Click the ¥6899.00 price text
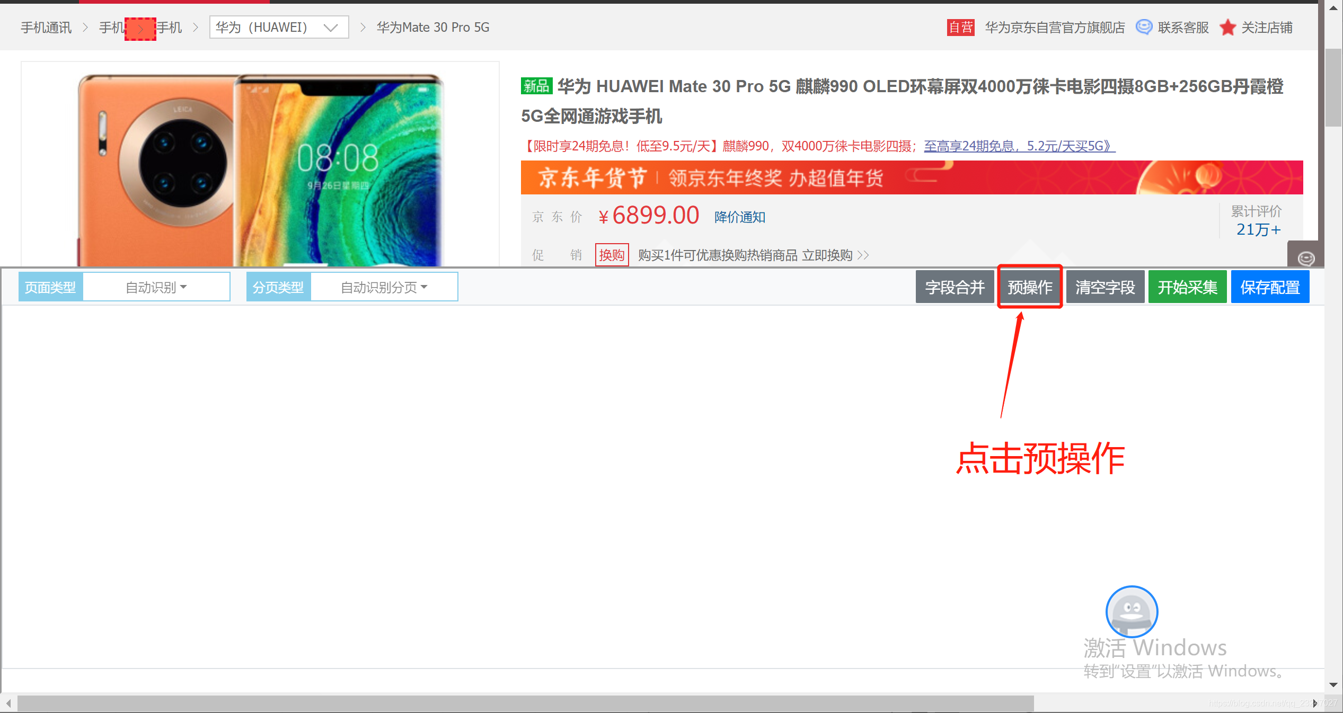1343x713 pixels. (649, 216)
